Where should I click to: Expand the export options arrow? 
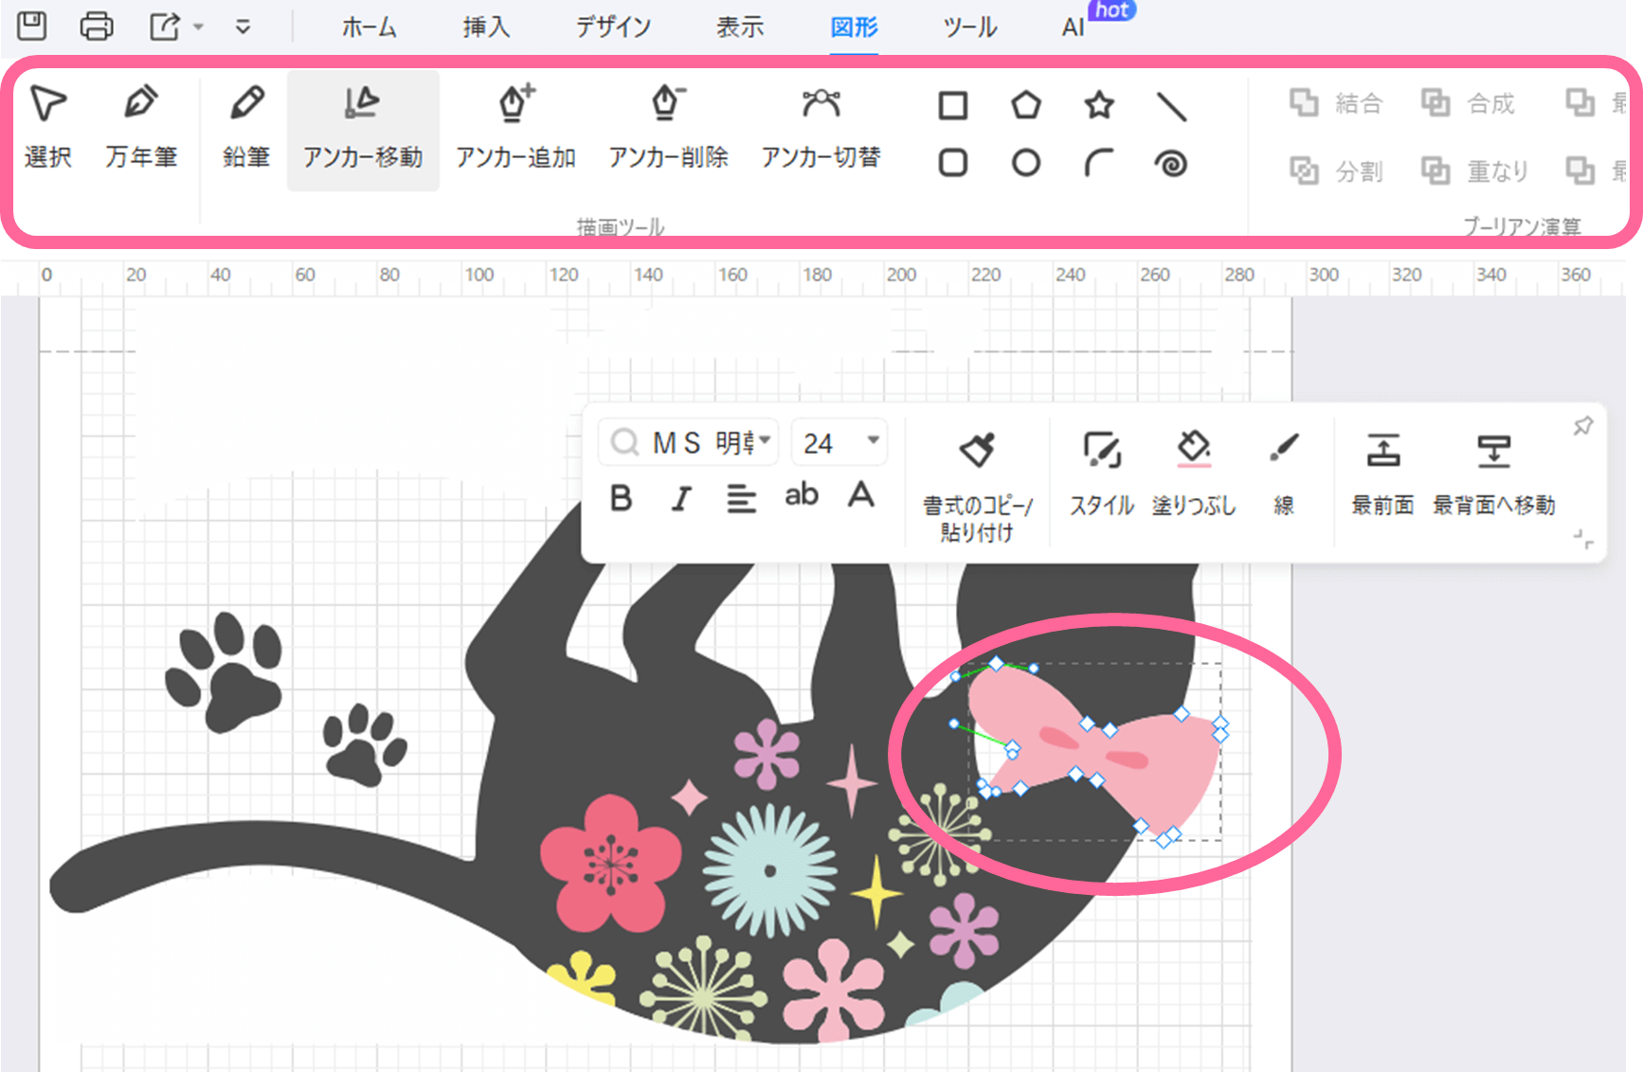pos(199,27)
